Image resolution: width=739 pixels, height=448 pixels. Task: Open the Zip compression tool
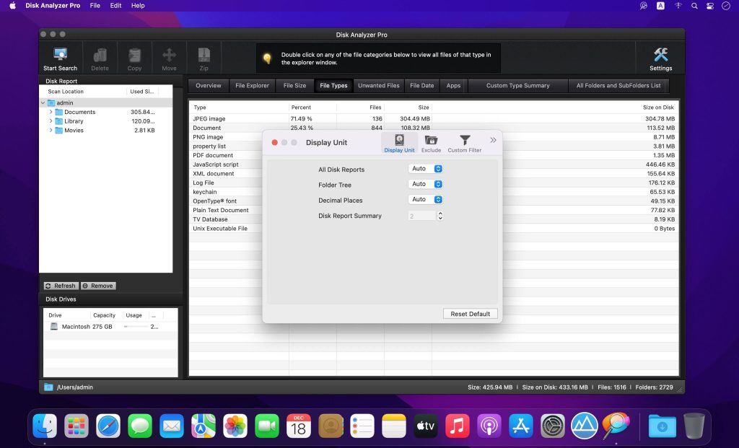pos(204,58)
